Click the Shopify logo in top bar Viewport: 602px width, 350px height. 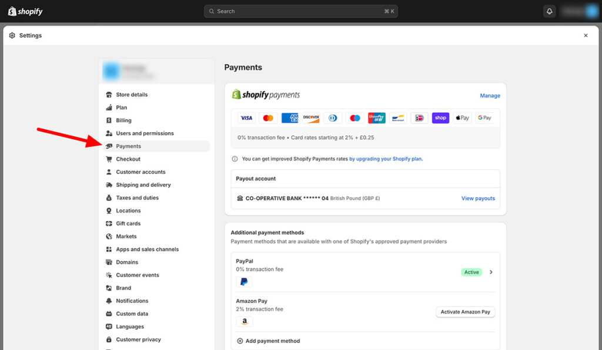tap(25, 11)
